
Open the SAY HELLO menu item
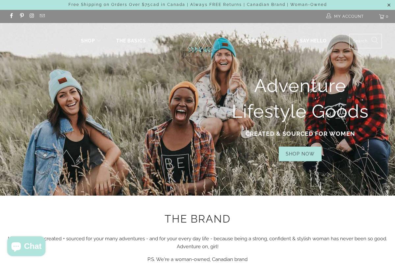click(313, 41)
